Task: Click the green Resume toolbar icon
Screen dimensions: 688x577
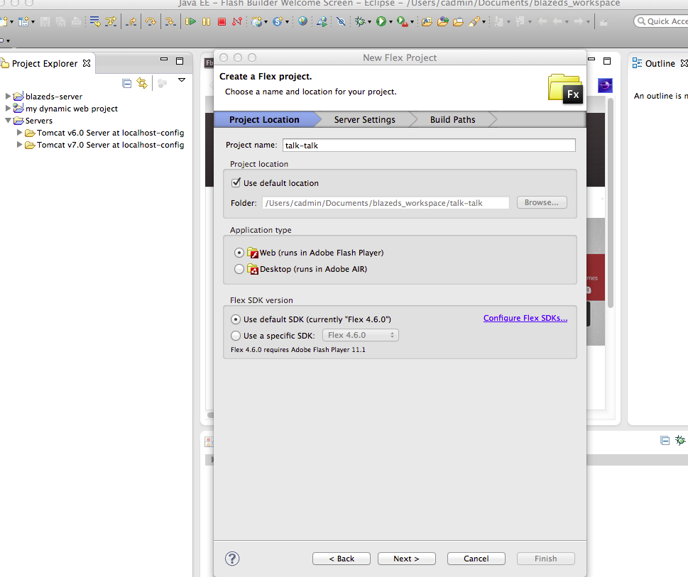Action: coord(190,21)
